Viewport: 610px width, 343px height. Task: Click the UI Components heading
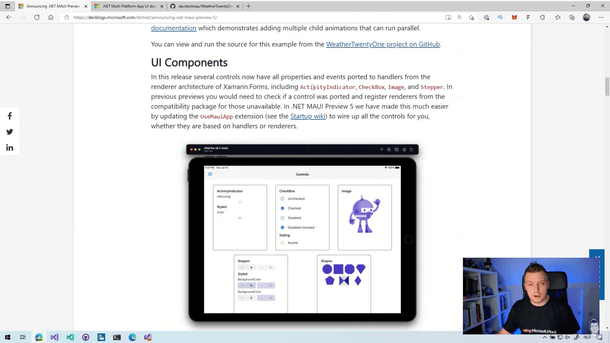[x=189, y=62]
